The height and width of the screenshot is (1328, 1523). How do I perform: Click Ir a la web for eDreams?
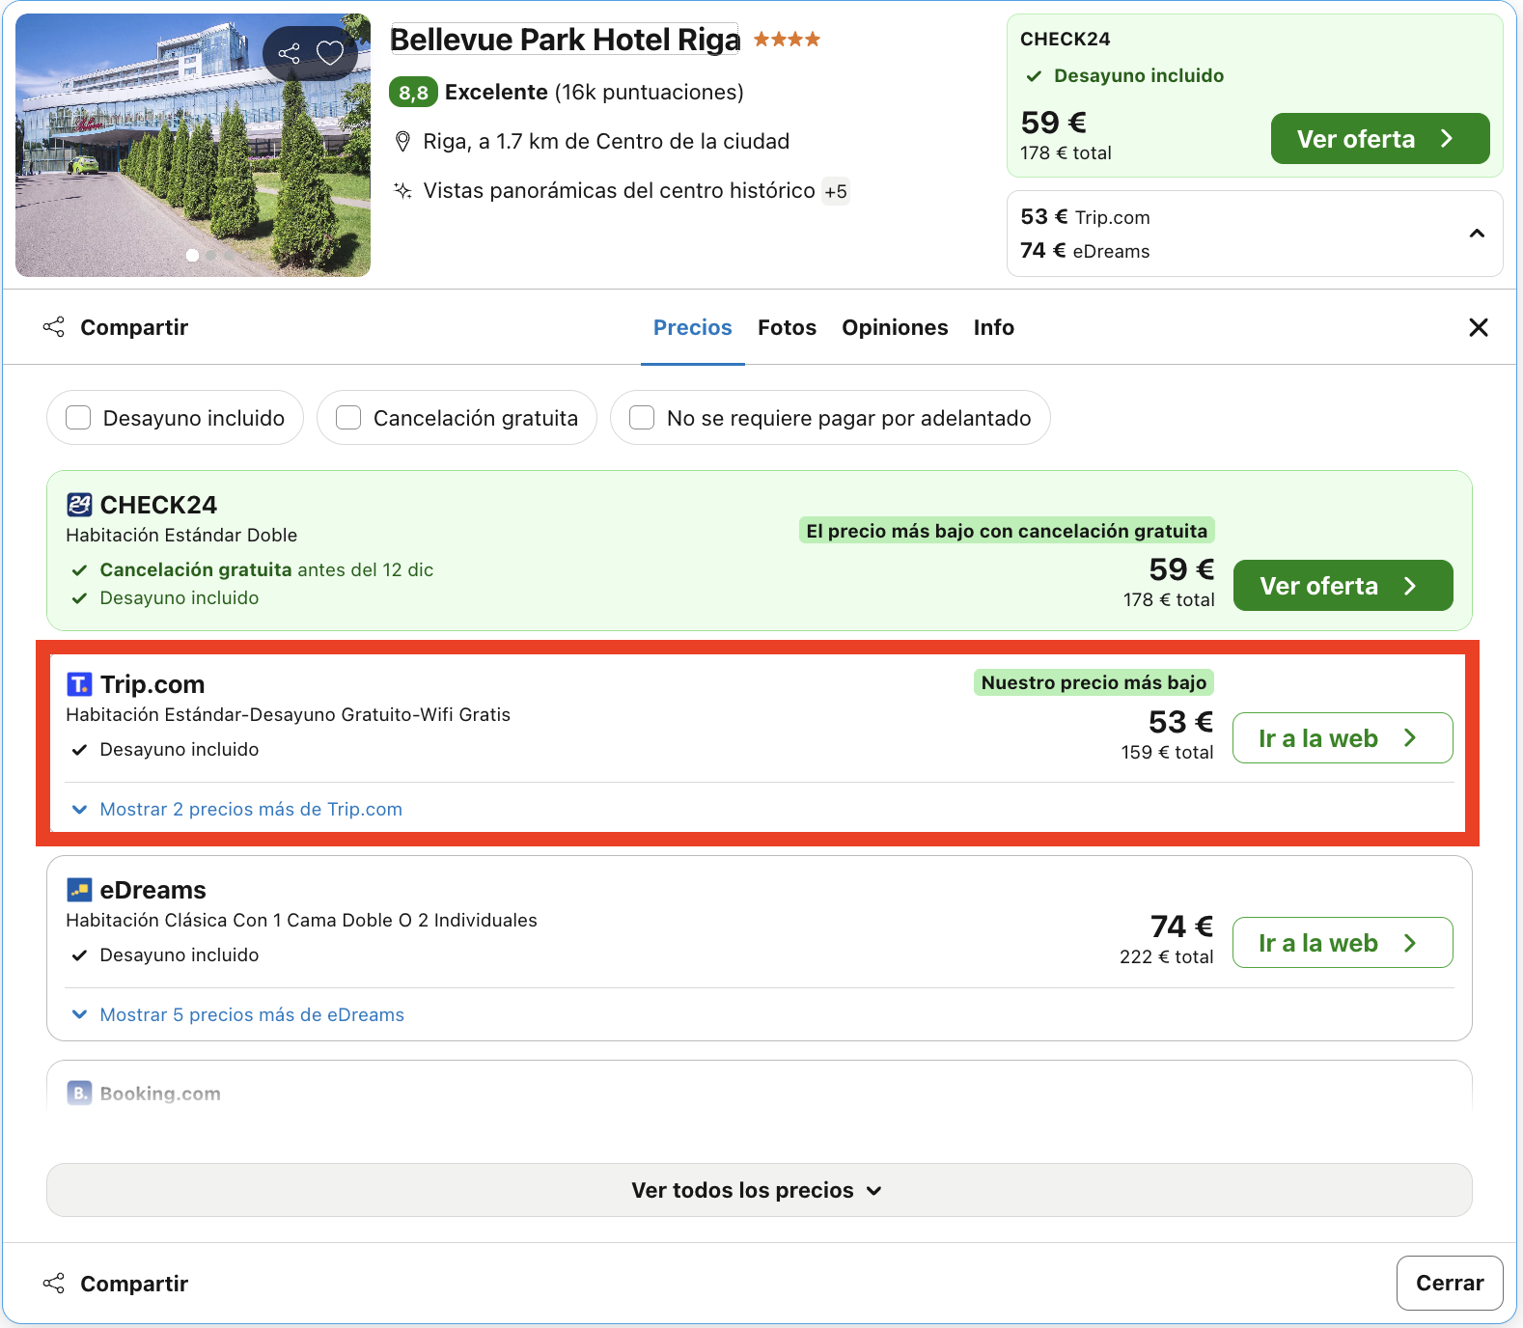tap(1343, 943)
